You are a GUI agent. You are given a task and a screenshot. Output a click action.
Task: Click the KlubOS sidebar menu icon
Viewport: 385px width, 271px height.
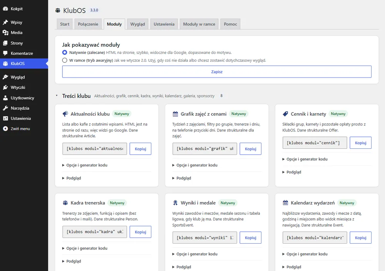coord(5,64)
